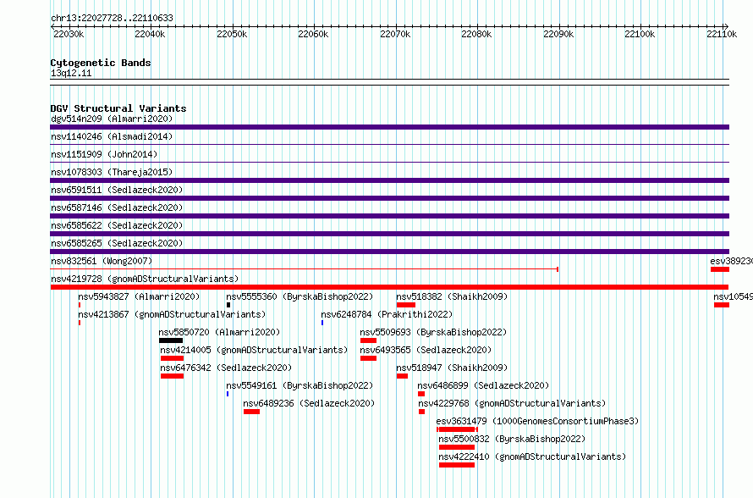The width and height of the screenshot is (753, 498).
Task: Click the red bar under nsv518947
Action: (x=403, y=376)
